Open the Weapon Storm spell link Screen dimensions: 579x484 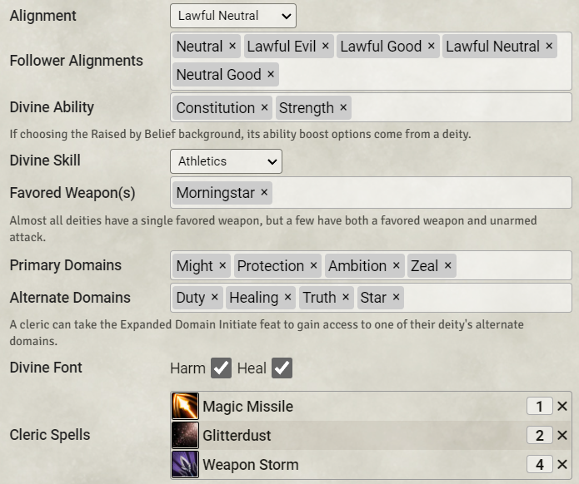[250, 464]
